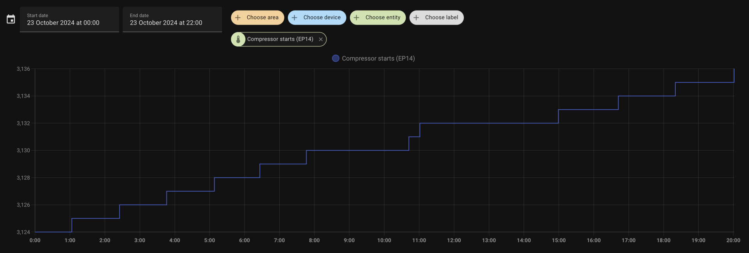Click the 20:00 label on the time axis
Screen dimensions: 749x253
tap(733, 240)
